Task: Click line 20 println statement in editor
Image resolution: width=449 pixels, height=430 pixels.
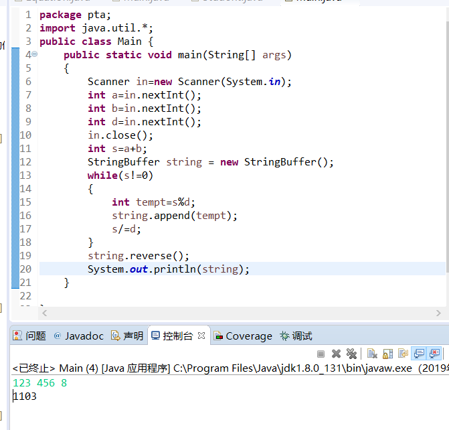Action: coord(168,269)
